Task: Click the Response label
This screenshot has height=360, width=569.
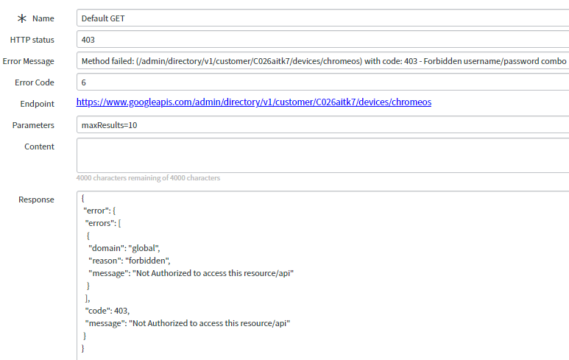Action: pyautogui.click(x=36, y=200)
